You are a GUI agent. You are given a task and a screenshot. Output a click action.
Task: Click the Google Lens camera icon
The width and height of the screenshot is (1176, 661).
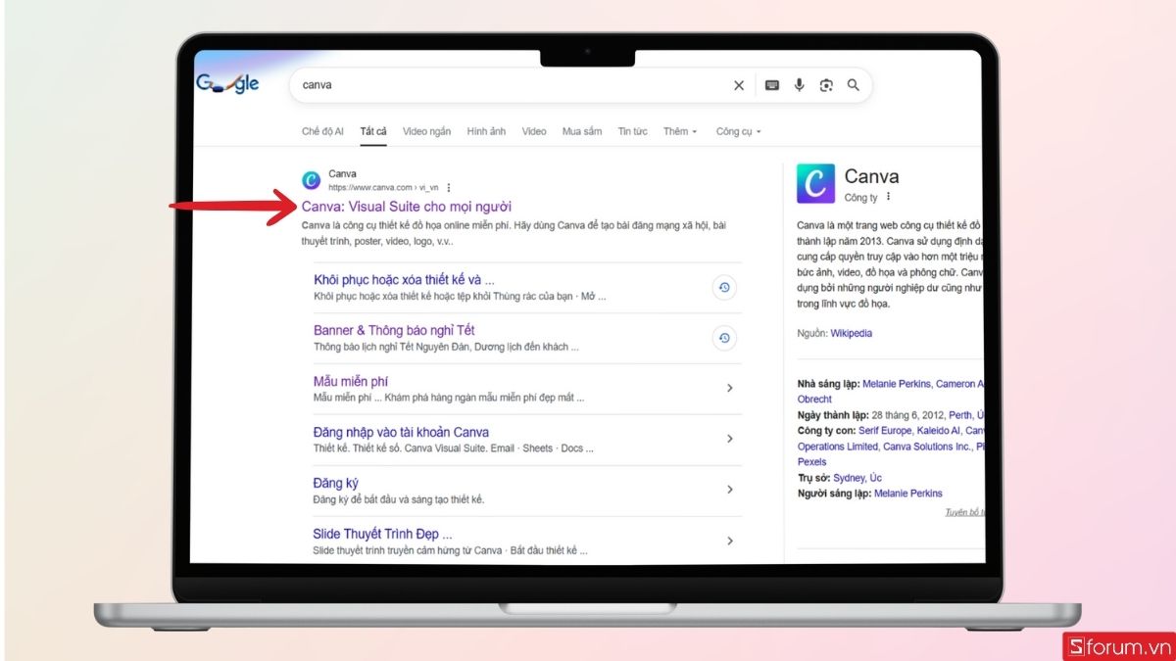[x=826, y=85]
